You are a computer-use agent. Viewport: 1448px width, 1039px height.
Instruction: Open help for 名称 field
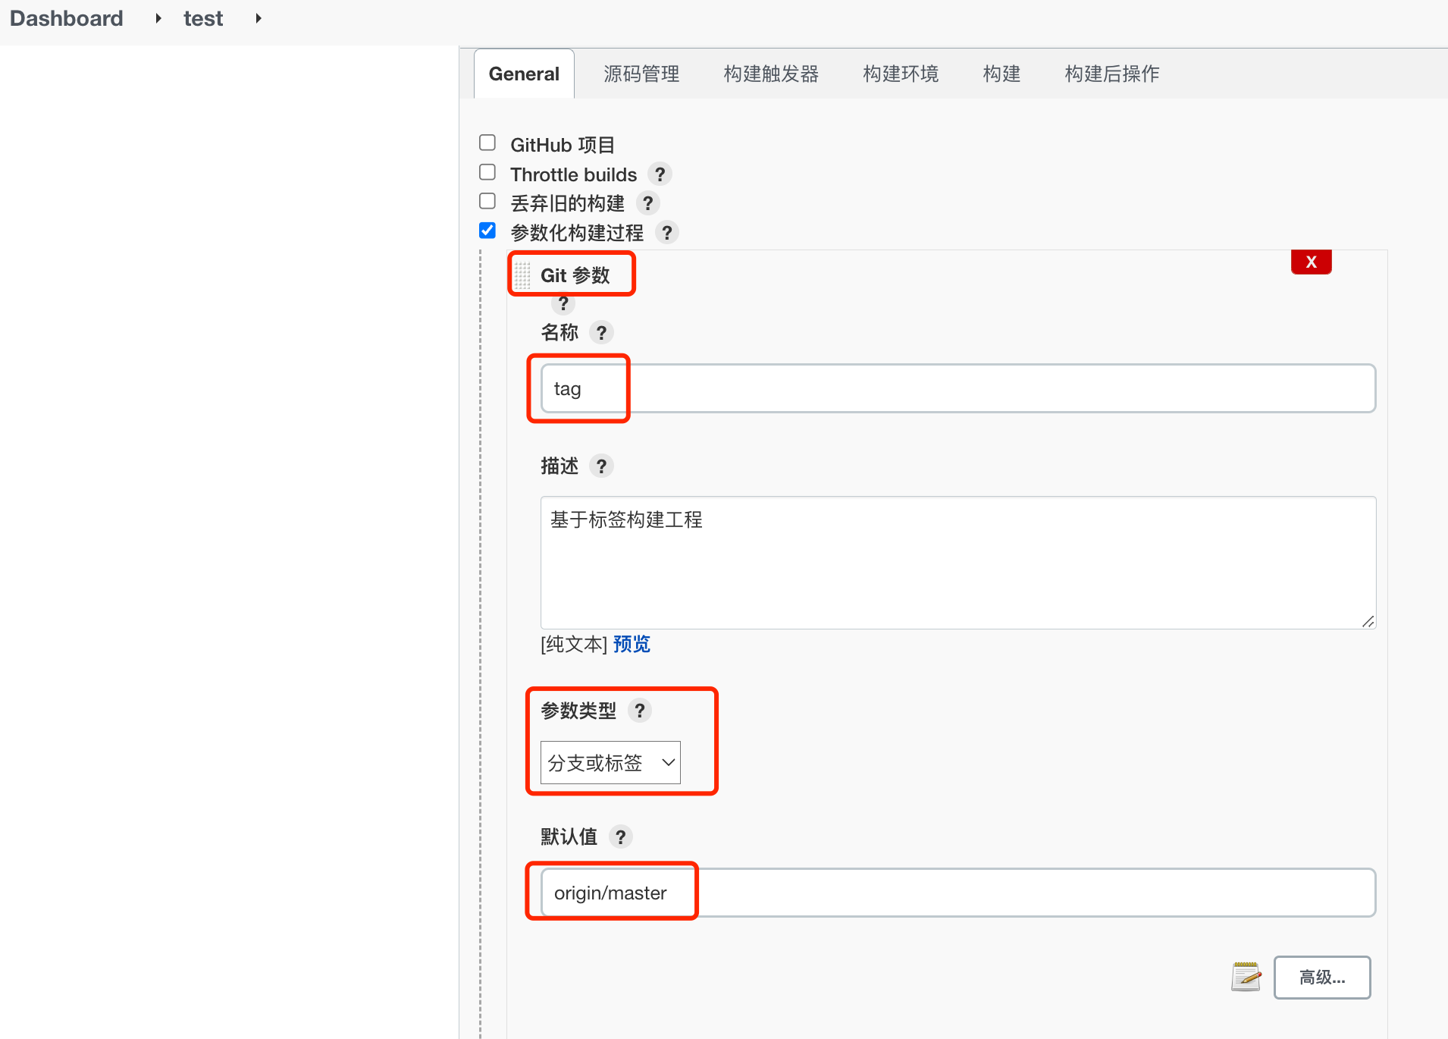point(602,333)
